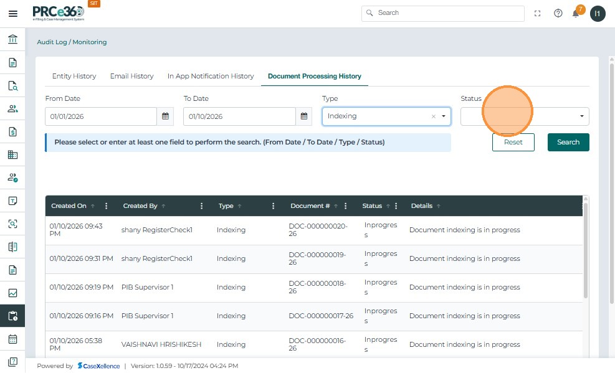Click the Reset button
The width and height of the screenshot is (615, 373).
pos(513,142)
